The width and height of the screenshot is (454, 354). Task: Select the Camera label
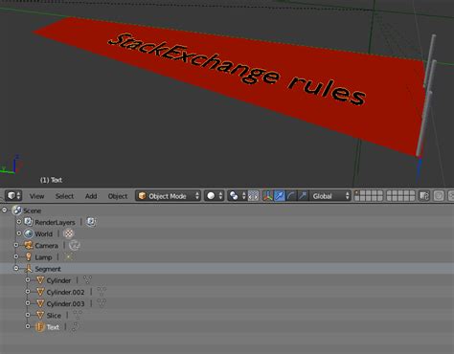[x=47, y=246]
